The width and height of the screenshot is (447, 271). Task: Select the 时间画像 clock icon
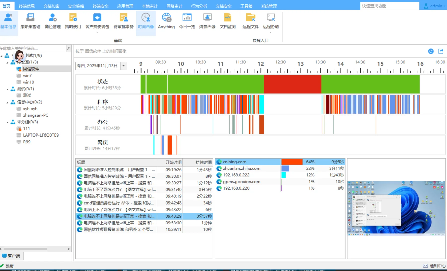point(146,18)
